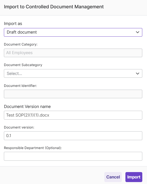Focus the Responsible Department input box
Image resolution: width=147 pixels, height=184 pixels.
(73, 156)
